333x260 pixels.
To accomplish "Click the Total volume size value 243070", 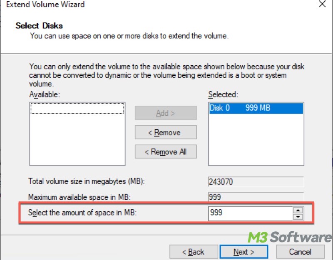I will tap(256, 182).
